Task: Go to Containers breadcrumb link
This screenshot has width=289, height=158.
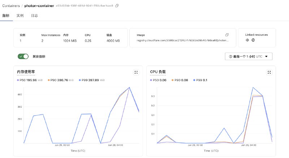Action: click(11, 6)
